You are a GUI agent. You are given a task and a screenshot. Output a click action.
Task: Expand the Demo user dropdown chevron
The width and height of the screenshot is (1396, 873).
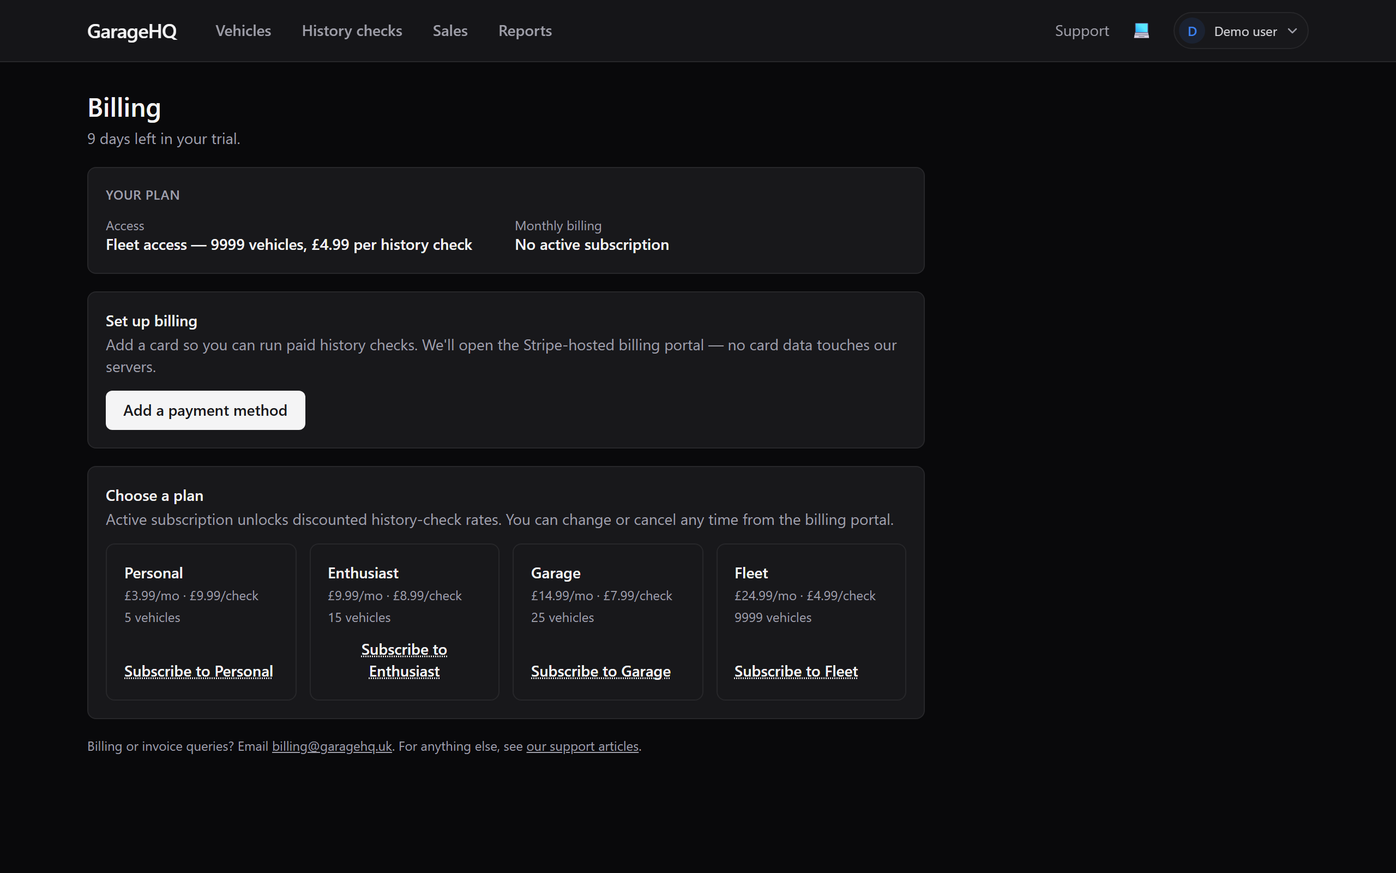click(x=1292, y=31)
